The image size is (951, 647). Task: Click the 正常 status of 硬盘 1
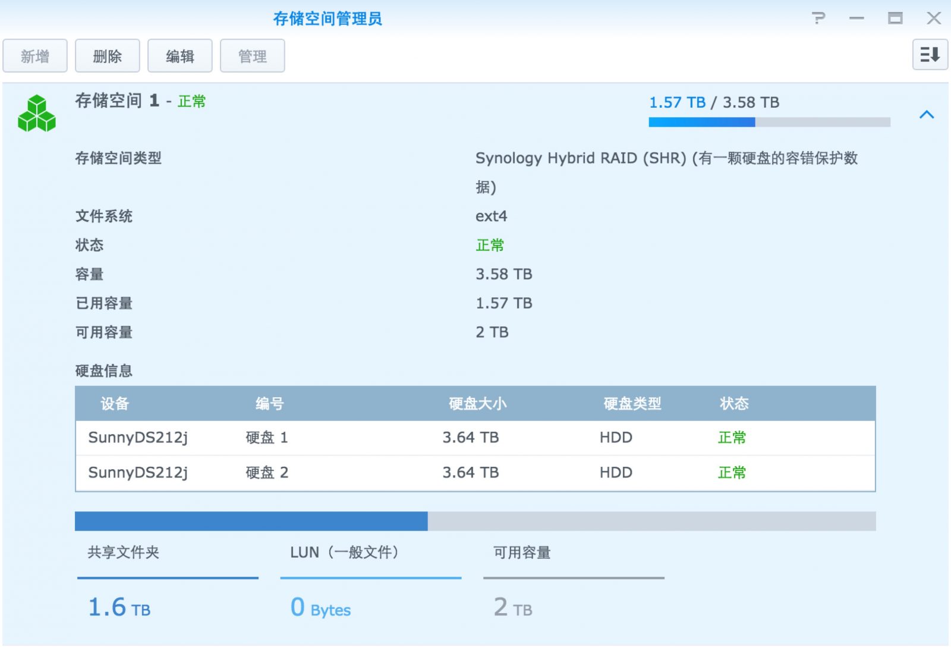pyautogui.click(x=732, y=438)
